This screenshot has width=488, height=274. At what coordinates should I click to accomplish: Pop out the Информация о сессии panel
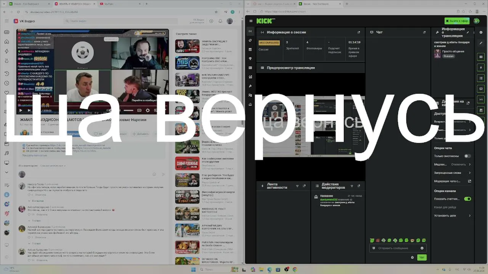358,32
